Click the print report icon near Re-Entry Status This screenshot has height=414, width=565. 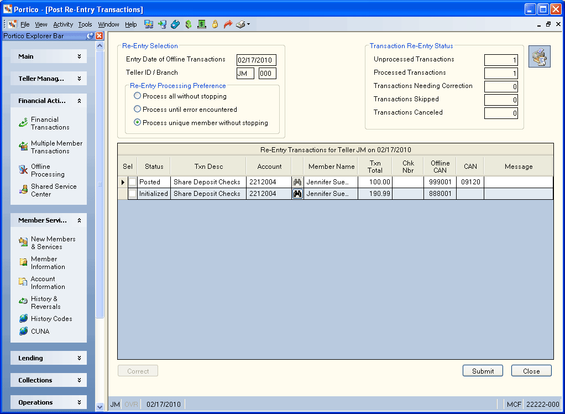(540, 56)
